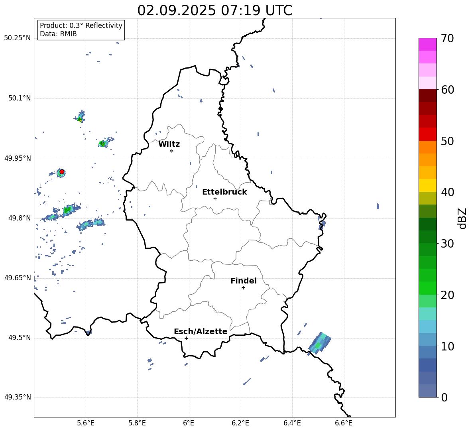Image resolution: width=472 pixels, height=431 pixels.
Task: Click the colorbar value 0
Action: point(444,398)
